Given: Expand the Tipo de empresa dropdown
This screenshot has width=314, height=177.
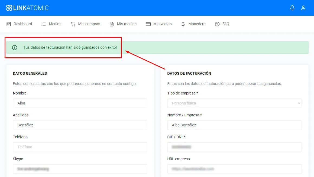Looking at the screenshot, I should coord(234,103).
